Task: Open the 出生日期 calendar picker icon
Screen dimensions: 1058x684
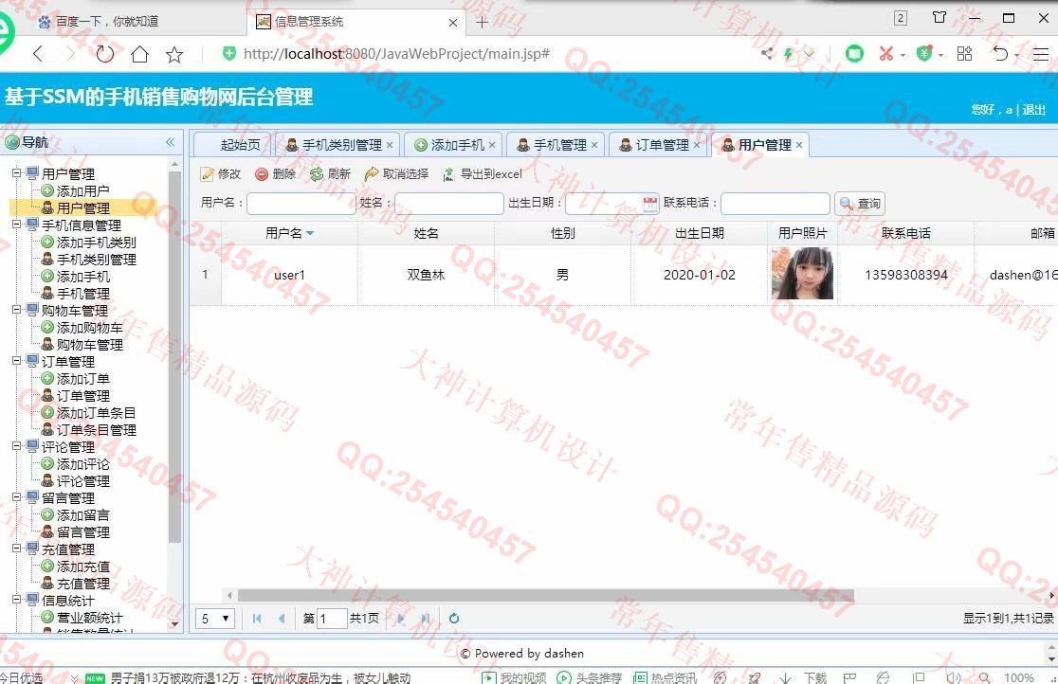Action: point(649,203)
